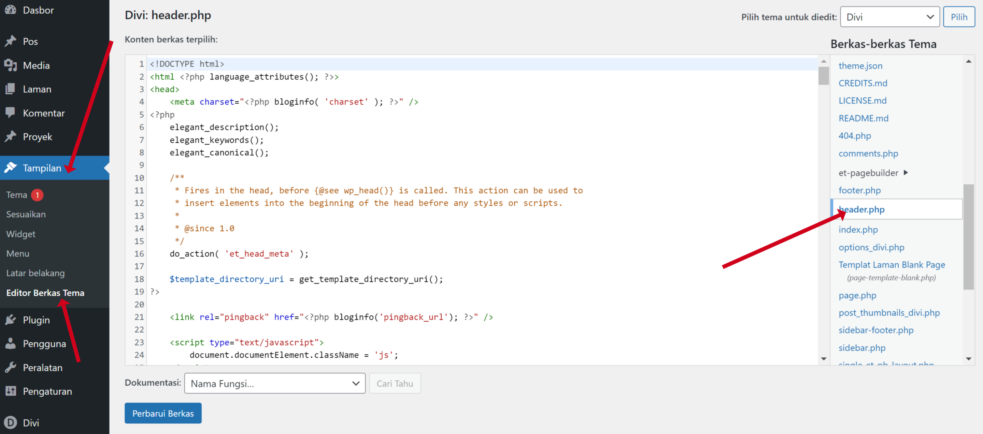The width and height of the screenshot is (983, 434).
Task: Open theme selection dropdown showing Divi
Action: coord(889,17)
